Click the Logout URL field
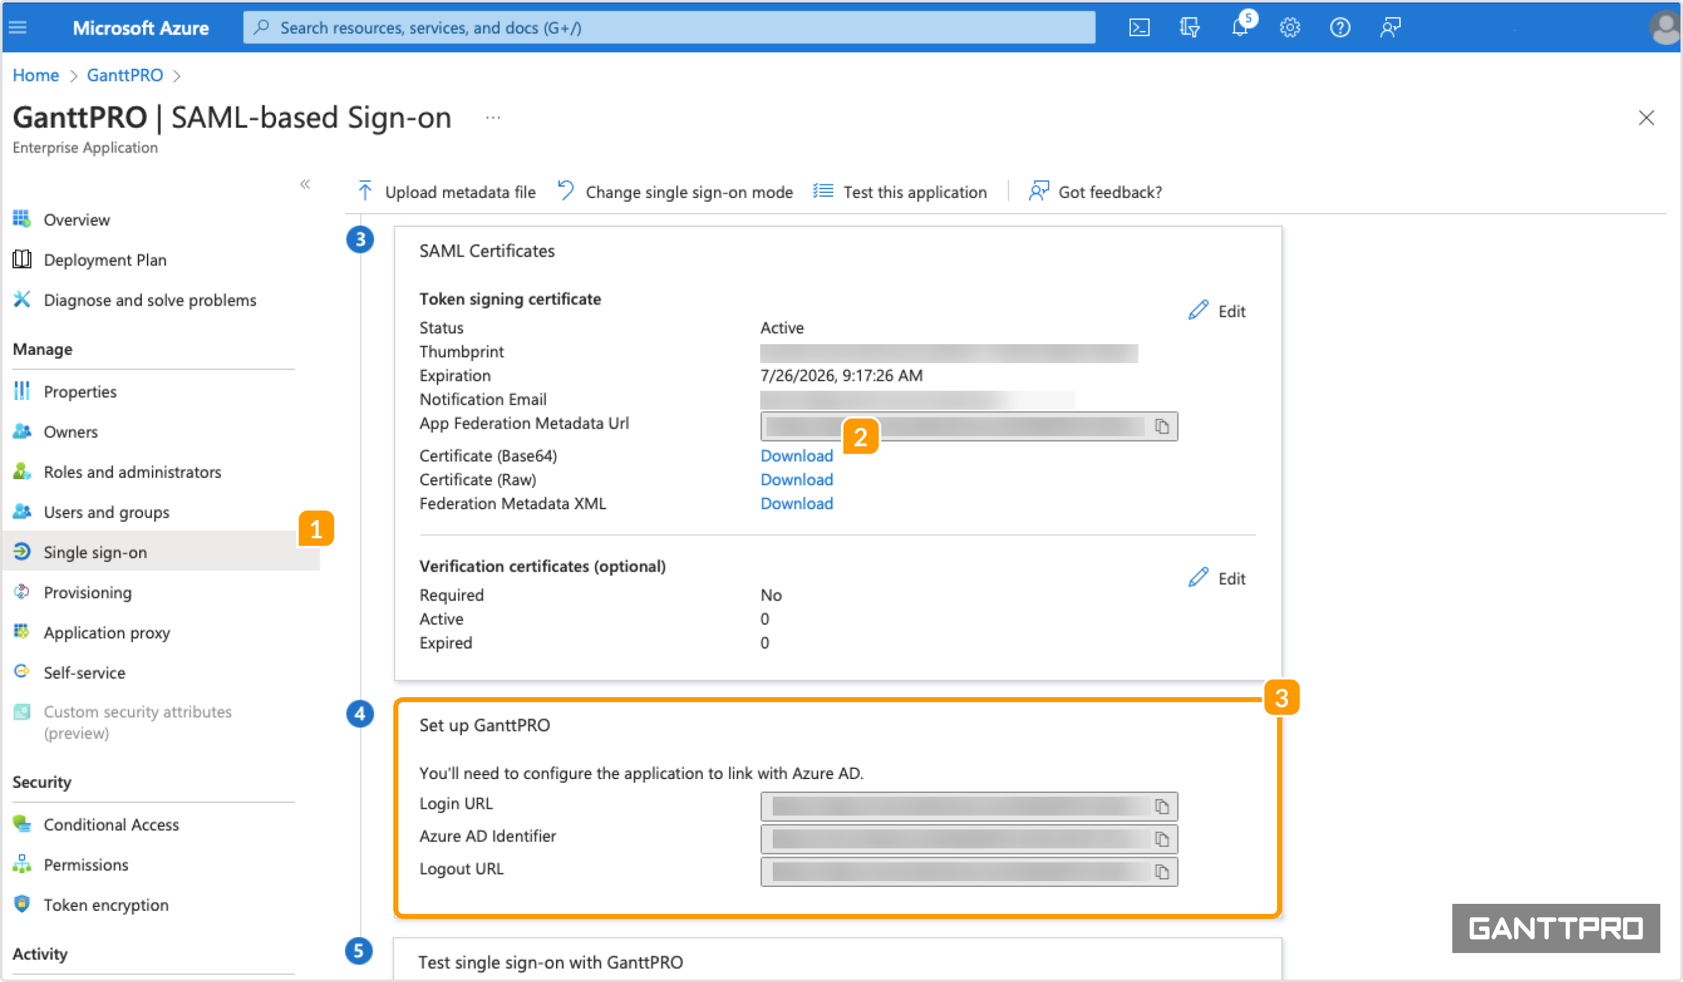 click(968, 872)
